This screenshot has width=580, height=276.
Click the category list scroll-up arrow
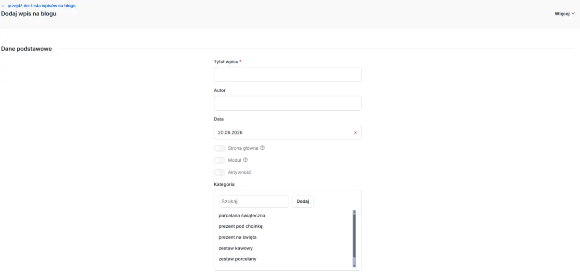pos(354,212)
